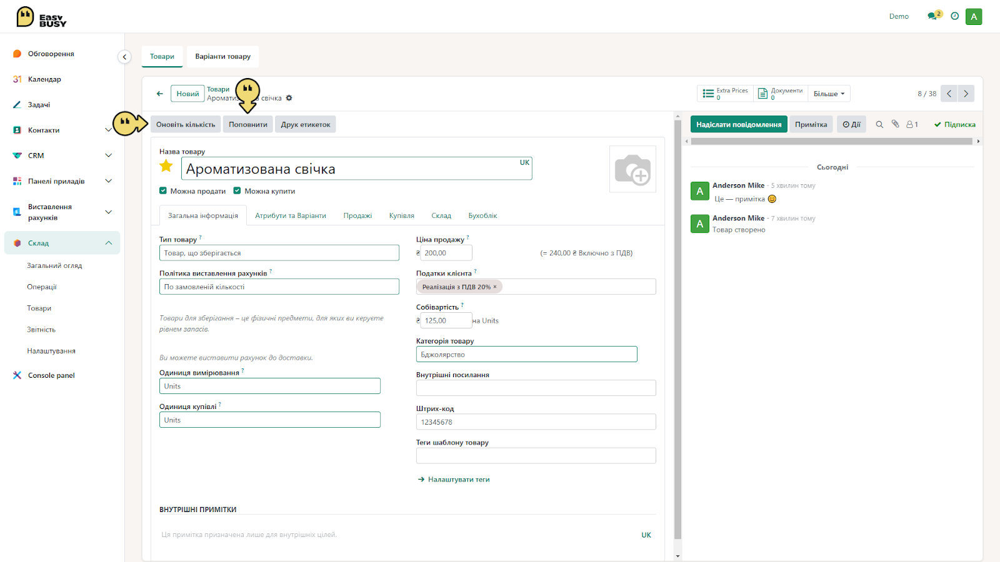
Task: Open the Бухоблік tab
Action: click(x=483, y=215)
